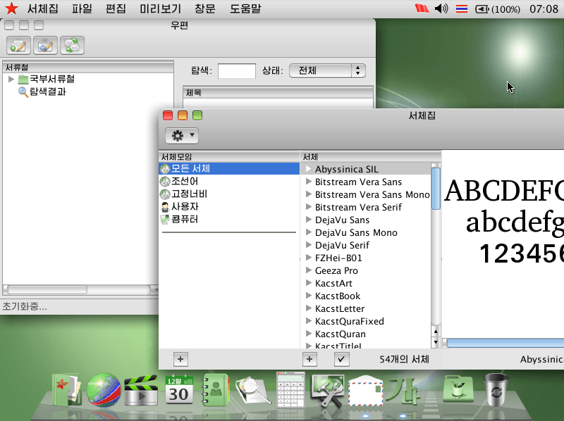Click the font list scroll up arrow
This screenshot has height=421, width=564.
tap(436, 332)
